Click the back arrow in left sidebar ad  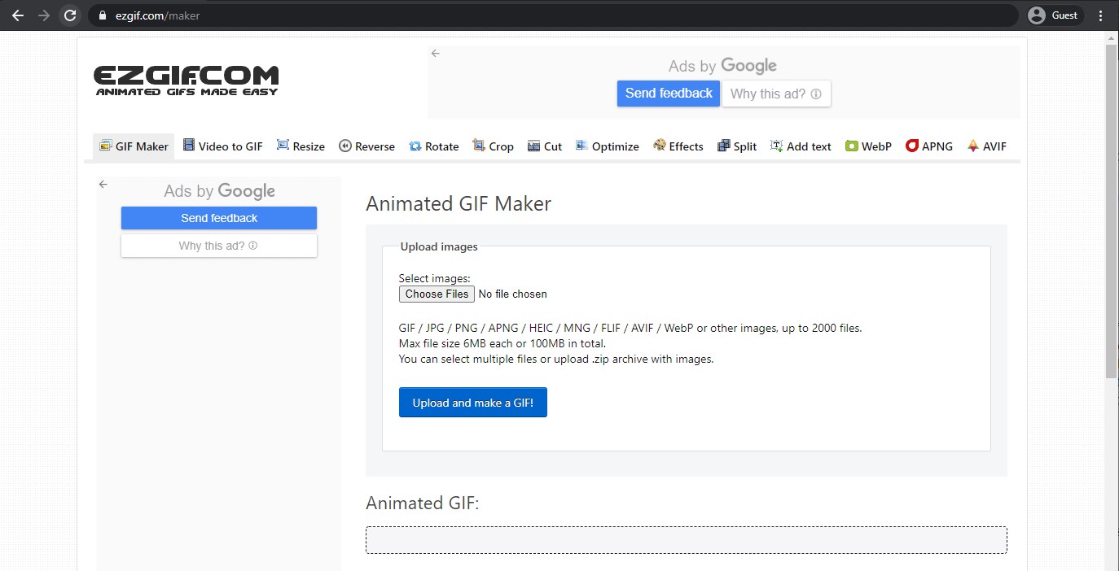coord(103,184)
